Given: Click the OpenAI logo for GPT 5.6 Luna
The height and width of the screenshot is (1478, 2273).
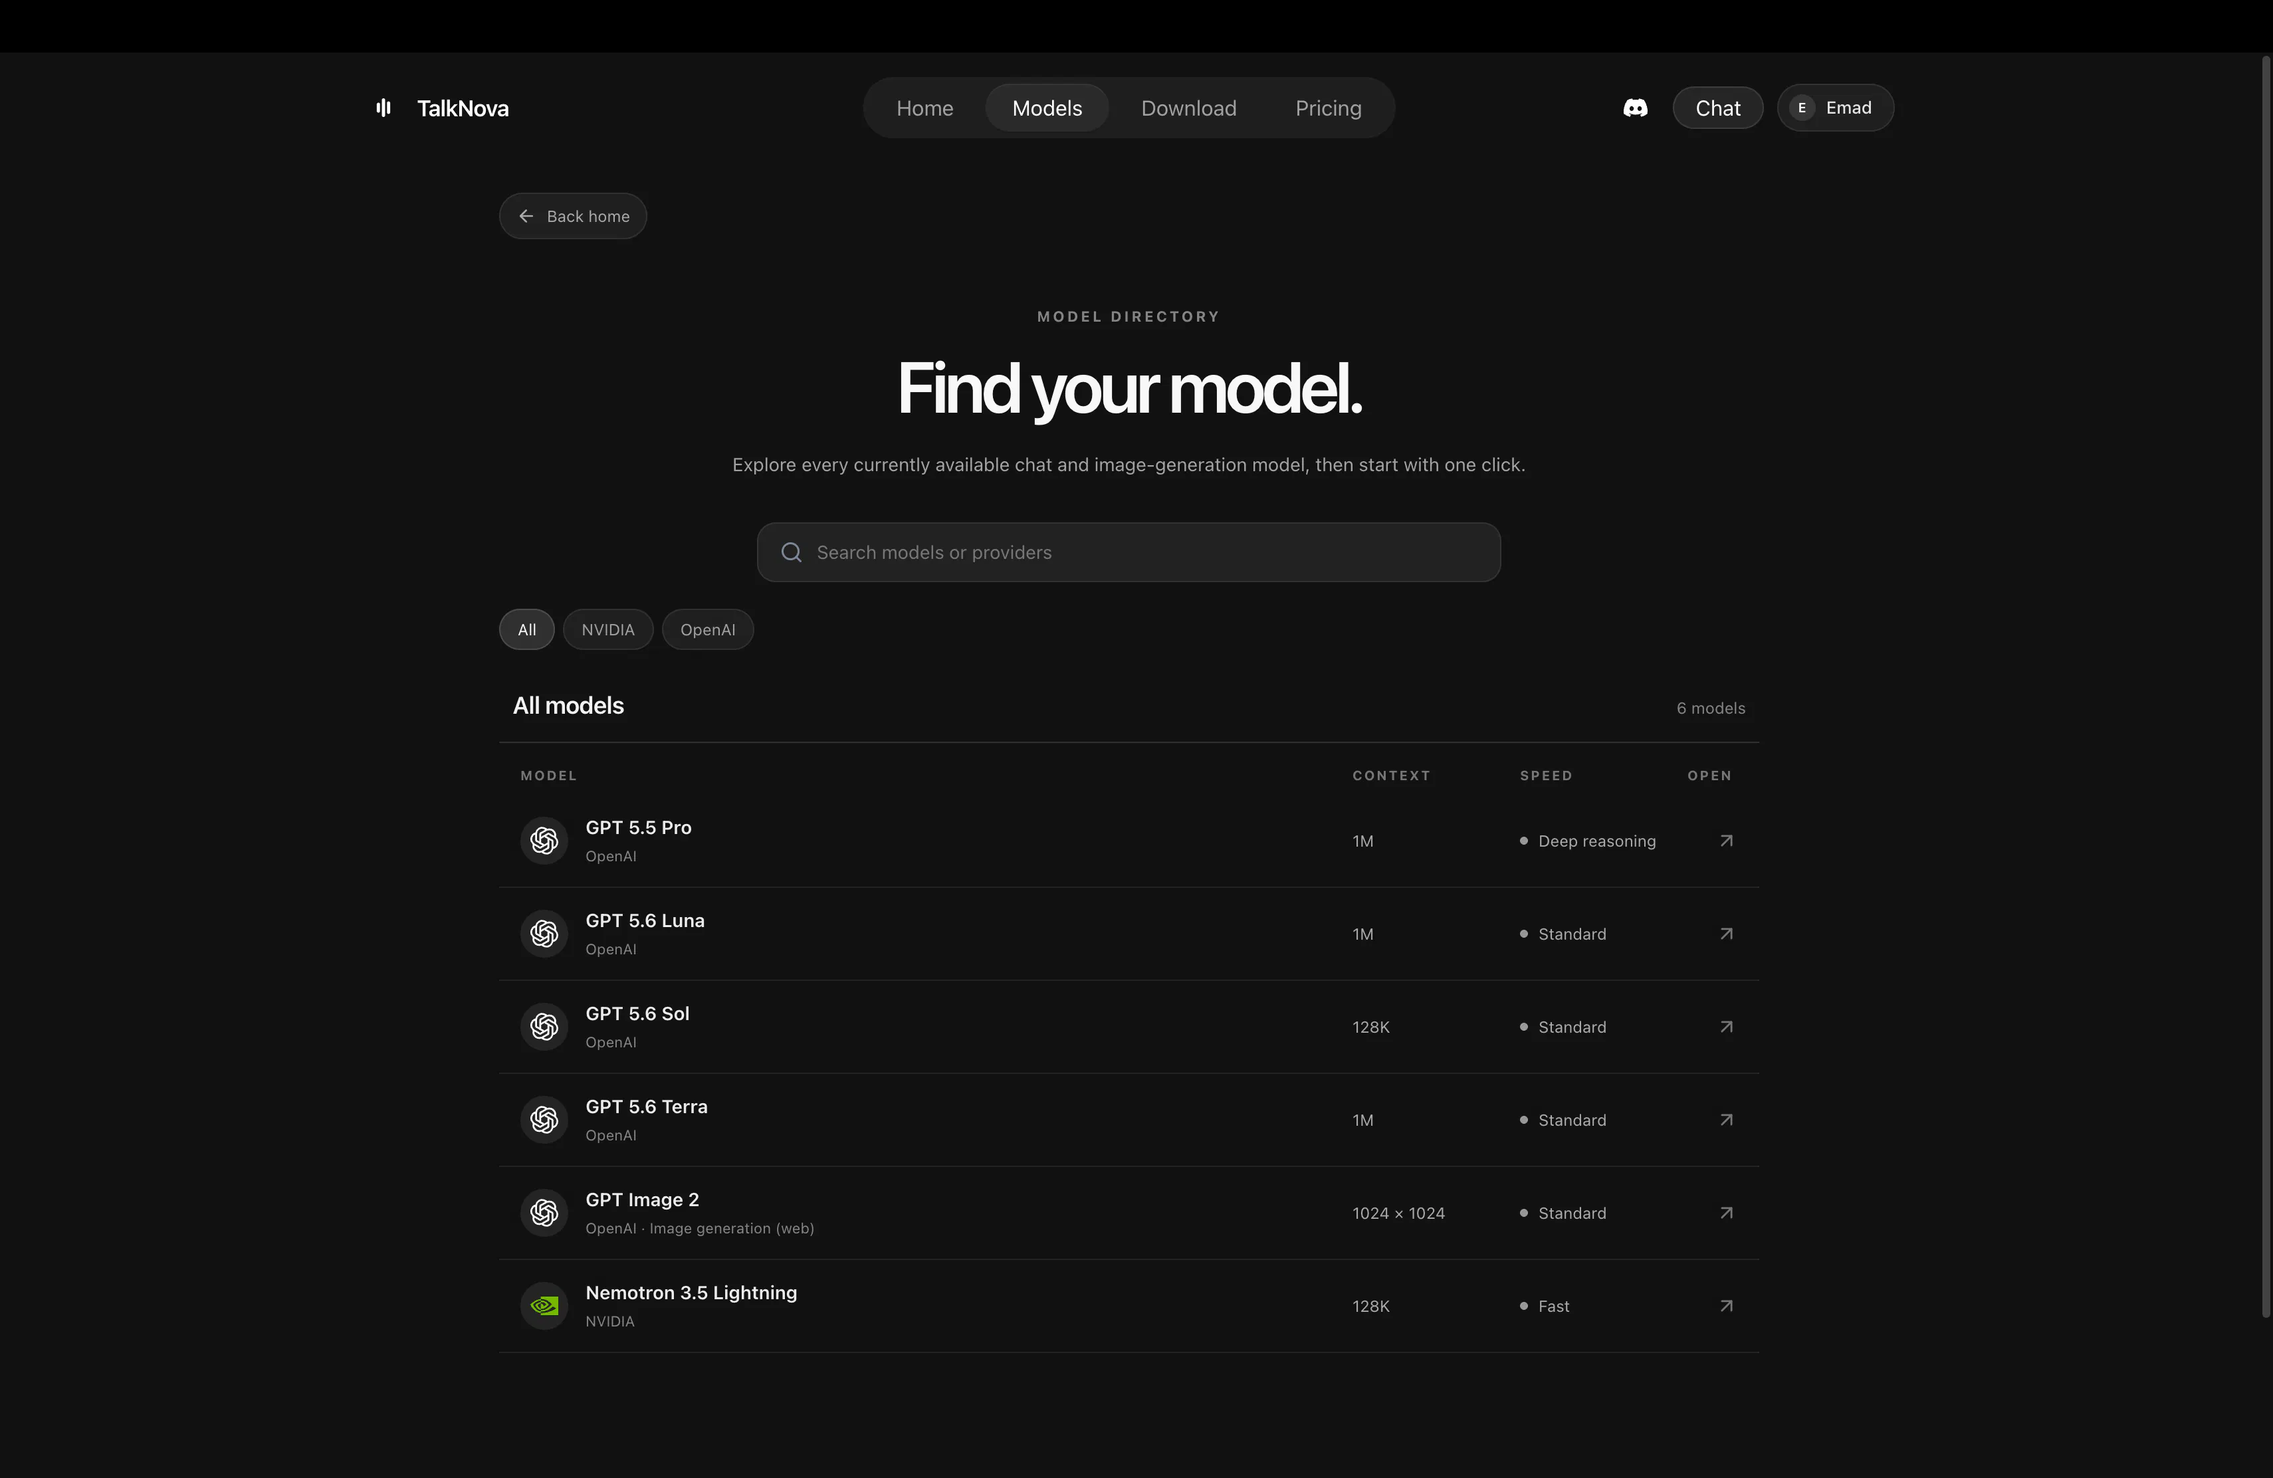Looking at the screenshot, I should click(x=544, y=934).
